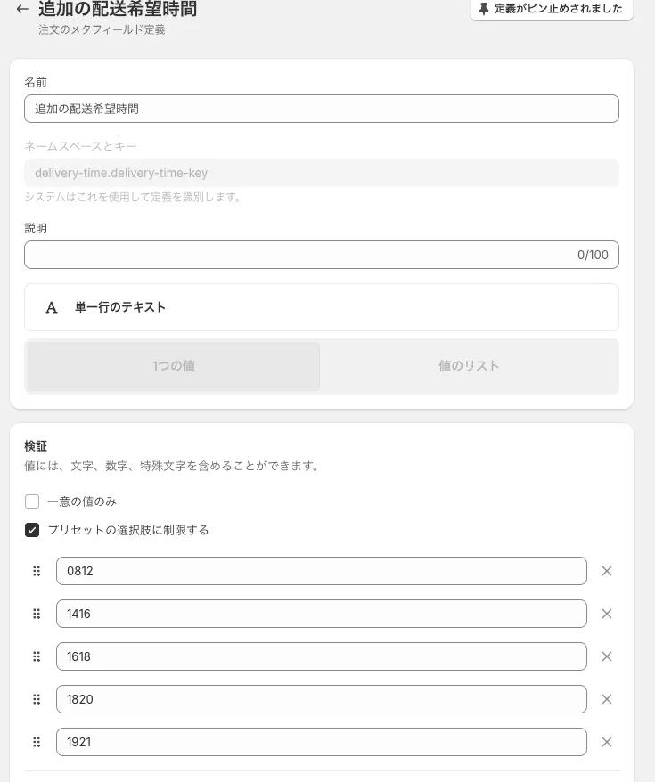Click the 名前 input field

pyautogui.click(x=321, y=109)
